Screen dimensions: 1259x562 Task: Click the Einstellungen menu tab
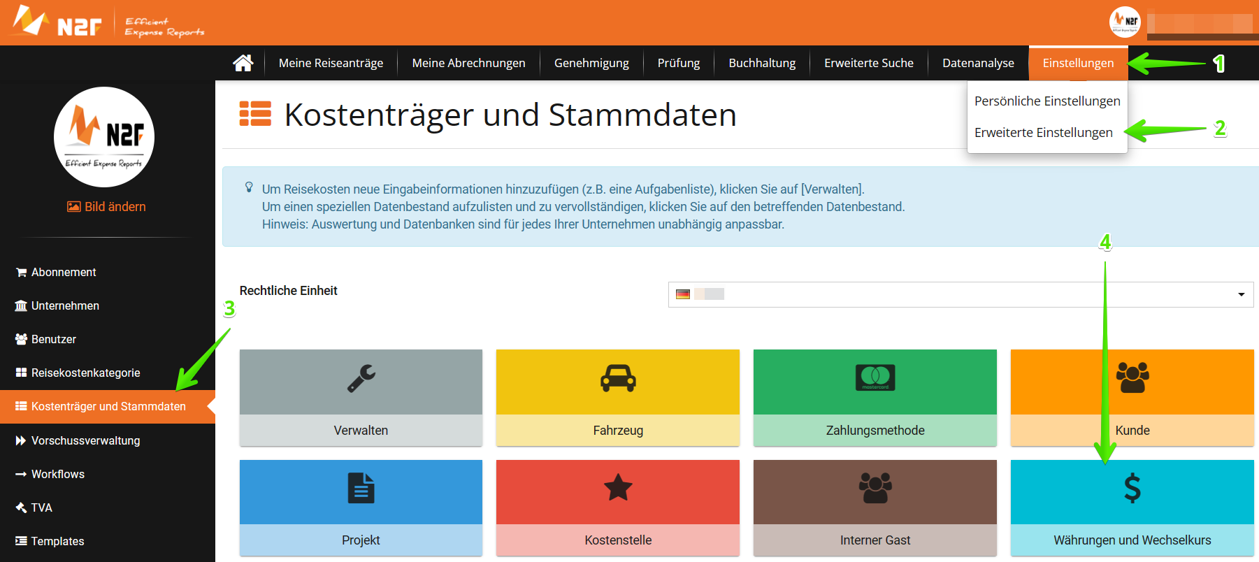point(1078,63)
